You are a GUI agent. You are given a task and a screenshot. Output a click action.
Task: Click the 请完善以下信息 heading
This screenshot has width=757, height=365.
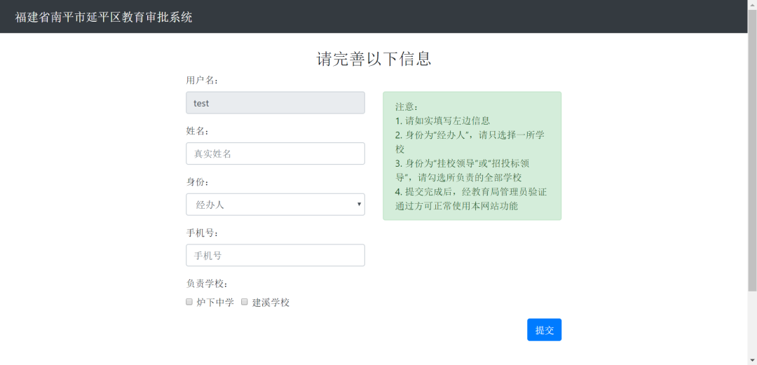coord(374,58)
